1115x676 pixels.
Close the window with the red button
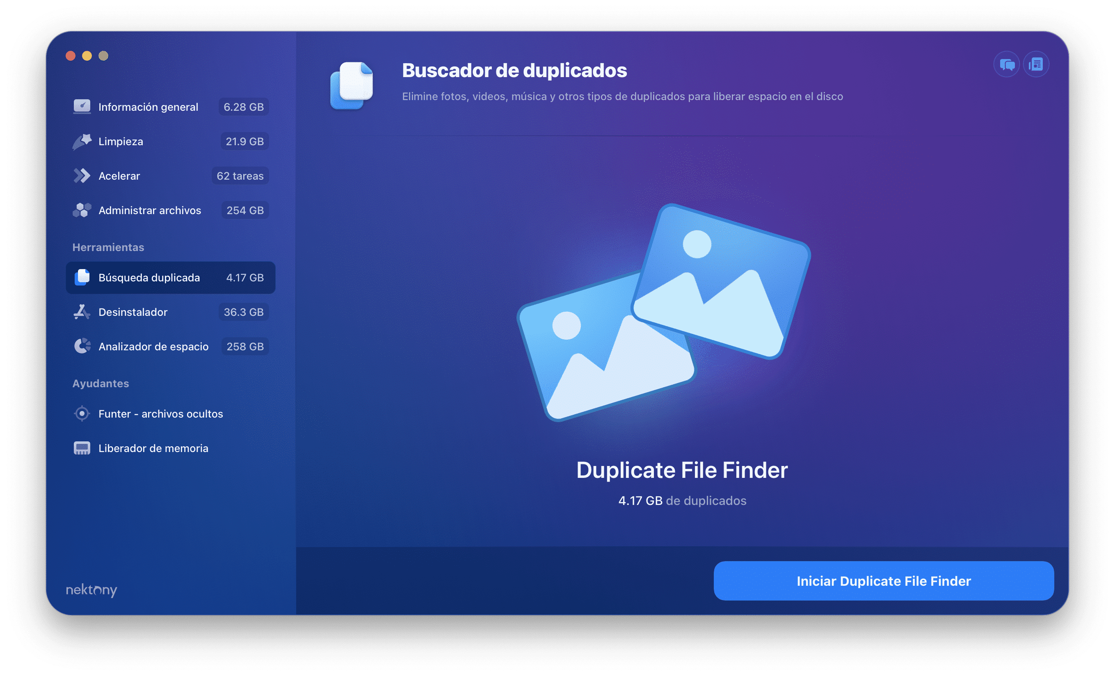tap(71, 56)
